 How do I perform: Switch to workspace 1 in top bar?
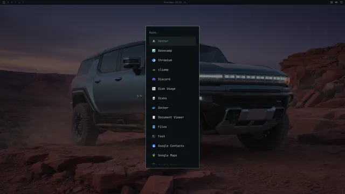pyautogui.click(x=8, y=2)
